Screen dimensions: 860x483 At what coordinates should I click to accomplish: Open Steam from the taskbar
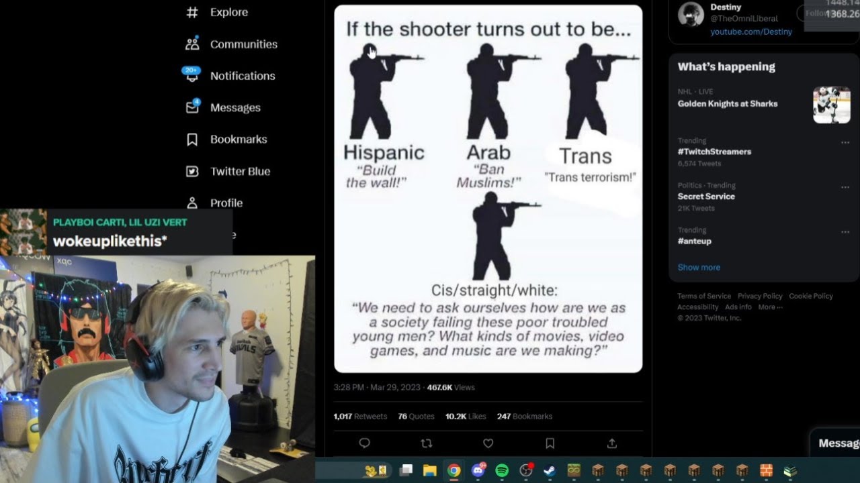(550, 471)
